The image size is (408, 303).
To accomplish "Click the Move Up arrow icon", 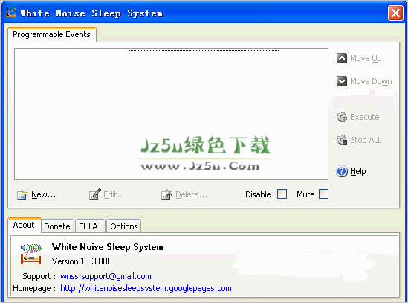I will [341, 58].
